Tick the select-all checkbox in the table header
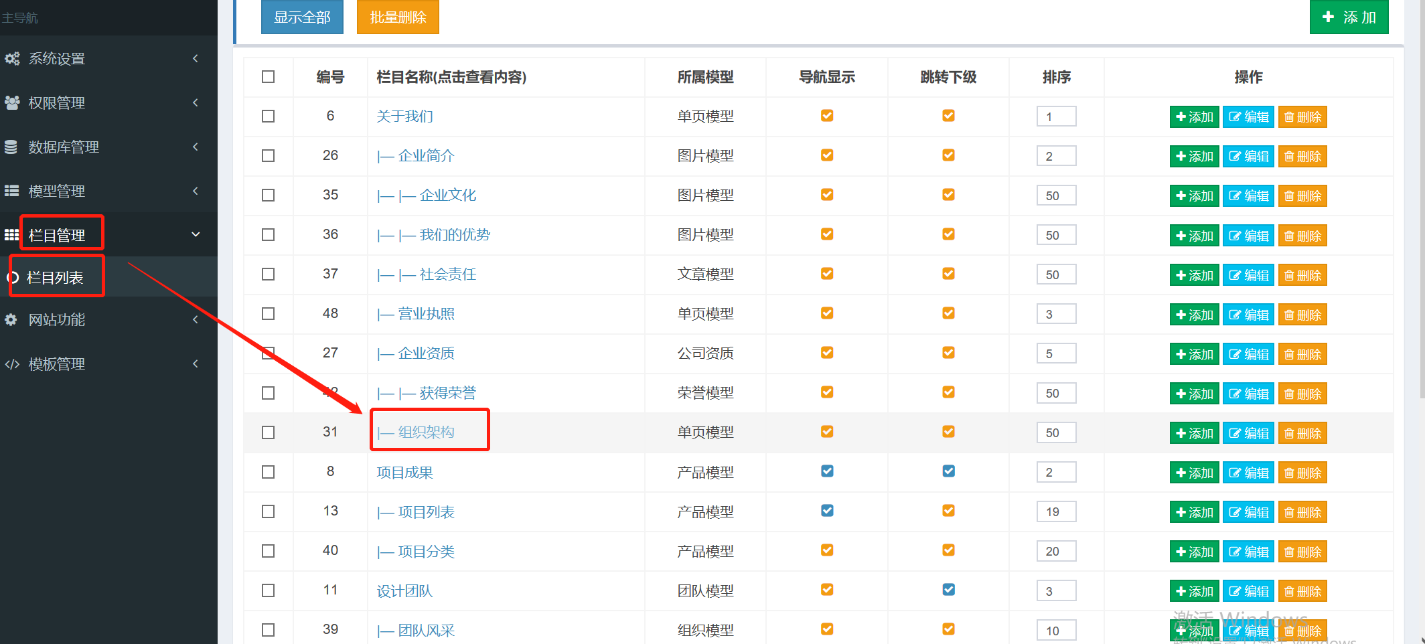This screenshot has height=644, width=1425. pyautogui.click(x=269, y=77)
